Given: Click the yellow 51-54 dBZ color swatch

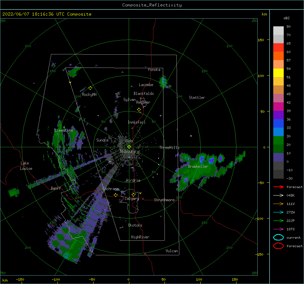Looking at the screenshot, I should coord(278,73).
